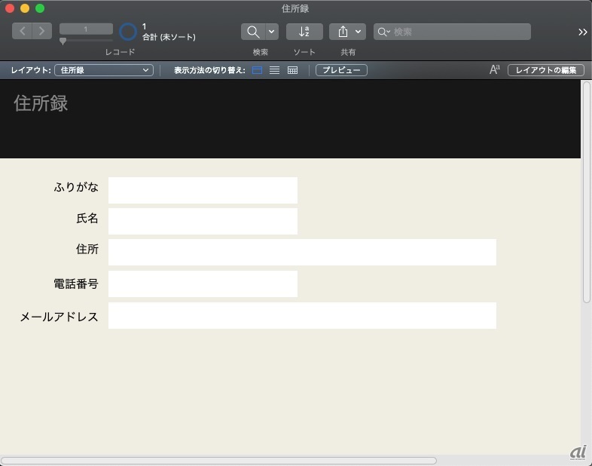
Task: Click the 氏名 input field
Action: pyautogui.click(x=203, y=221)
